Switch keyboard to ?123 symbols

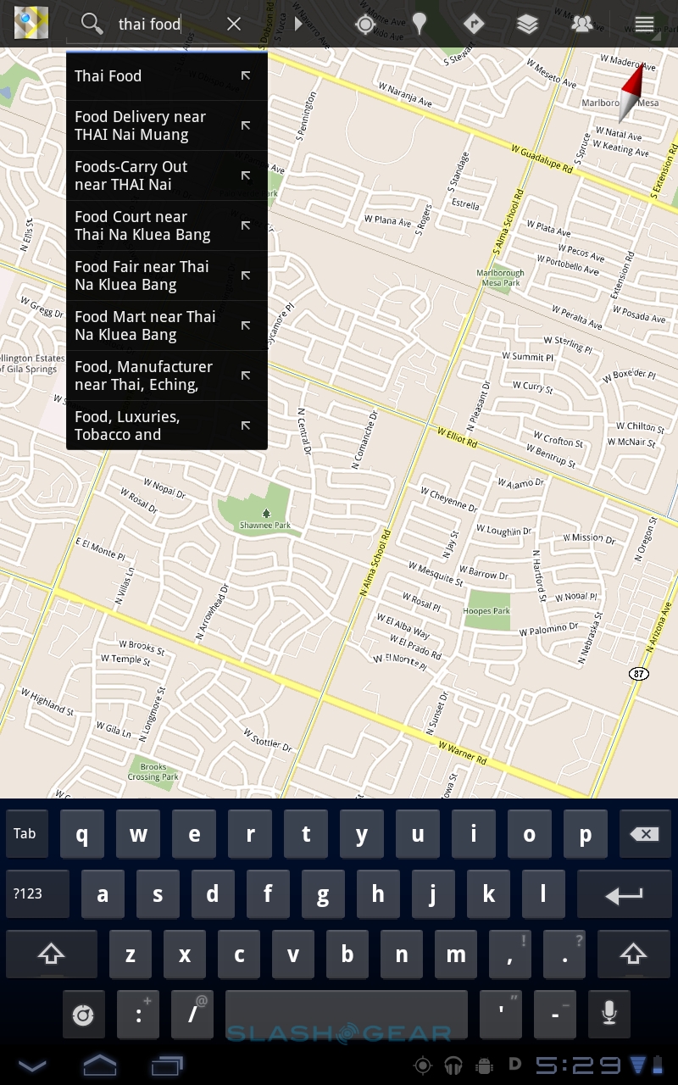[x=37, y=894]
